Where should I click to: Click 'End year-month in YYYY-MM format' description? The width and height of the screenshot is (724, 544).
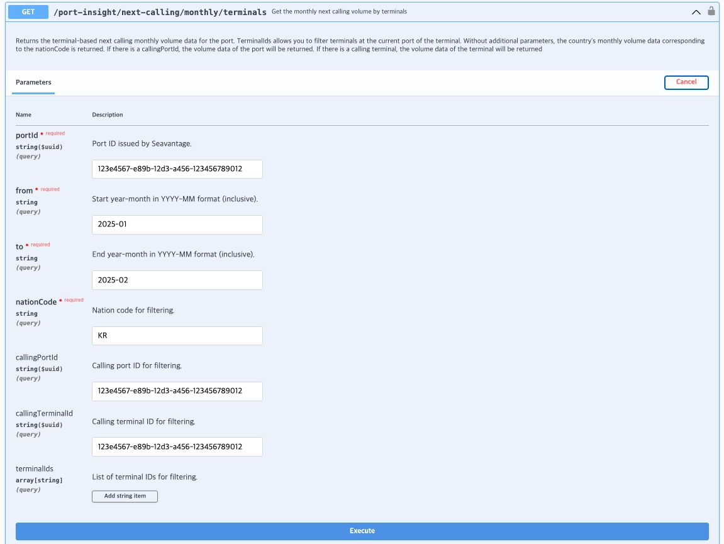[173, 255]
